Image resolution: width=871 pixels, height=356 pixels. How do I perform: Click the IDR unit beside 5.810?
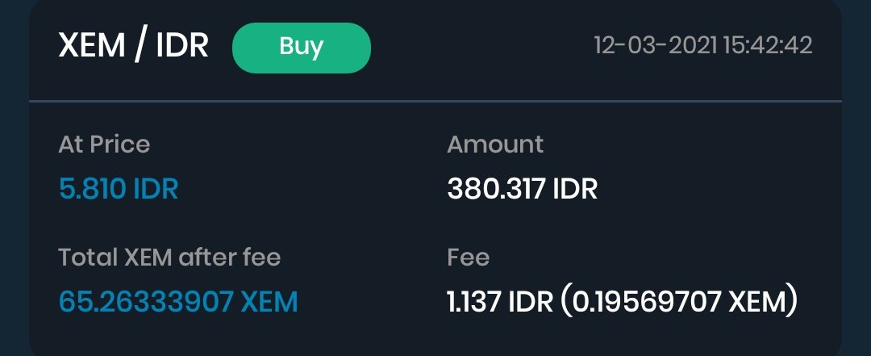click(x=156, y=189)
